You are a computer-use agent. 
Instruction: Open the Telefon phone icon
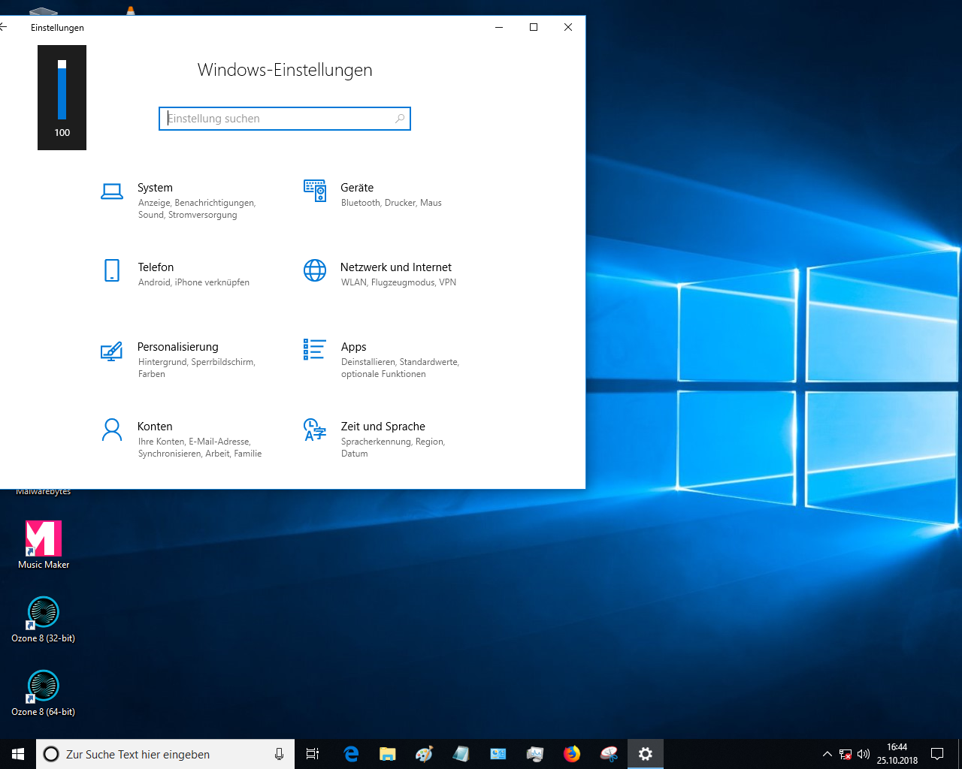click(x=112, y=270)
